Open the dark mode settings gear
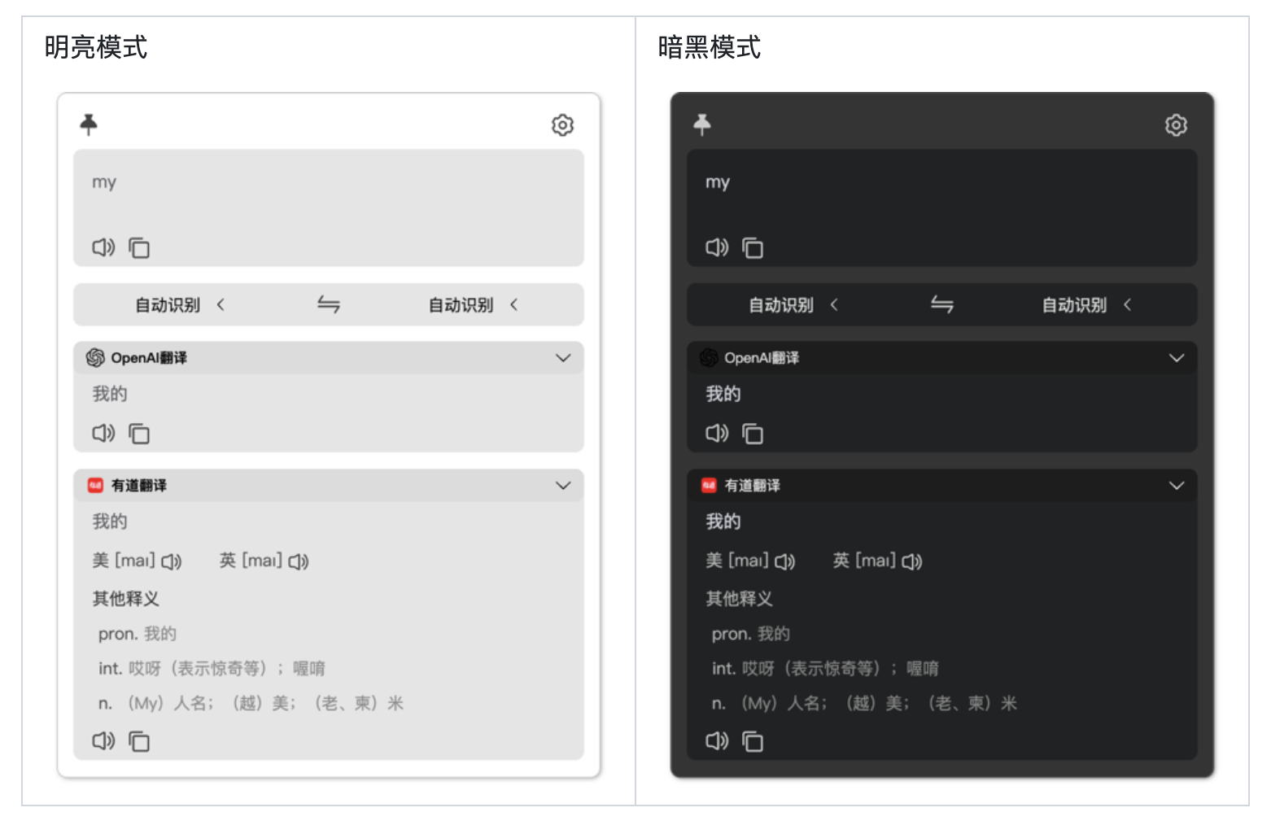The image size is (1271, 825). coord(1176,125)
